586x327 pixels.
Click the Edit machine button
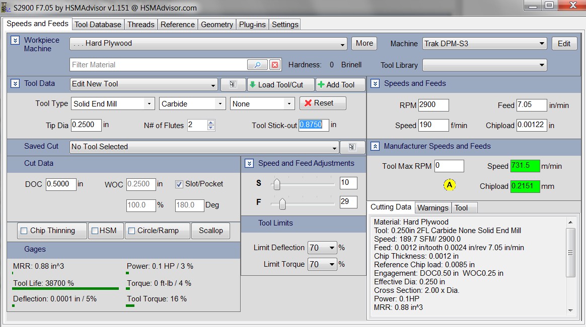pos(564,44)
